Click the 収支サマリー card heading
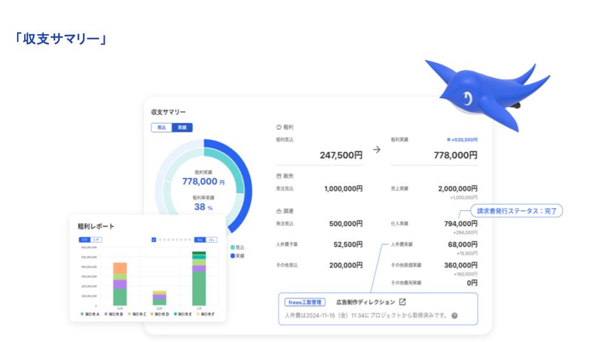 tap(168, 112)
